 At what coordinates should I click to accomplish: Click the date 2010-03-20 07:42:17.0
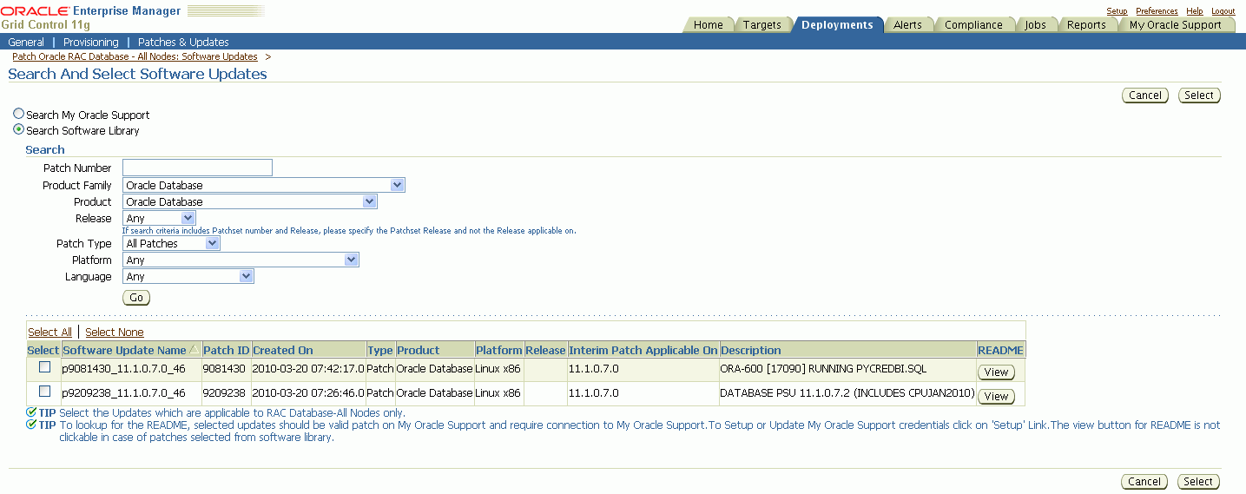point(308,368)
